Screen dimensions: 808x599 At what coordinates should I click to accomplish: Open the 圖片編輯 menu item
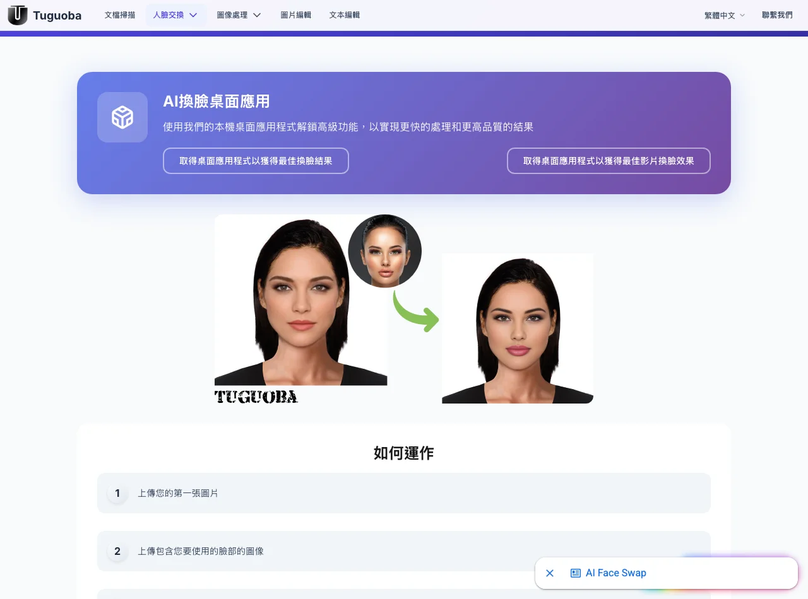tap(296, 15)
